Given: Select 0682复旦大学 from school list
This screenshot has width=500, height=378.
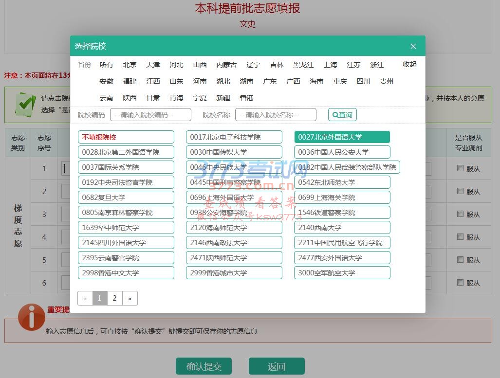Looking at the screenshot, I should pyautogui.click(x=126, y=198).
